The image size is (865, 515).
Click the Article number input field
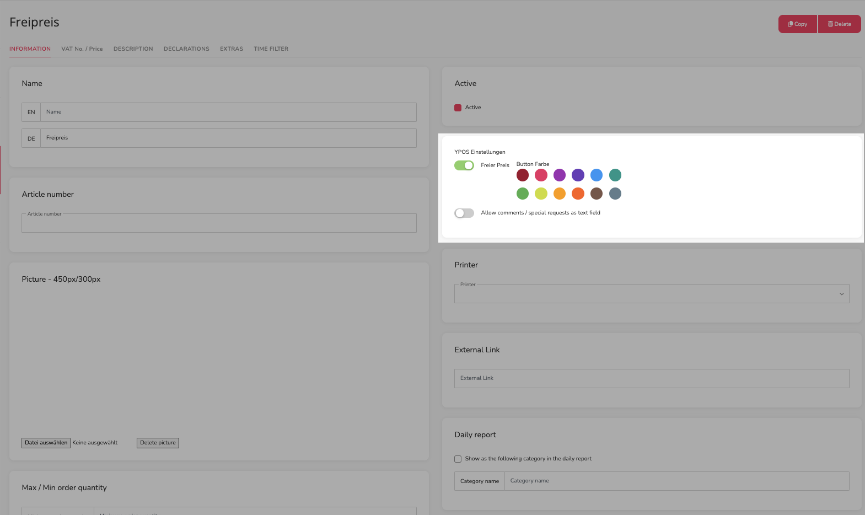click(x=219, y=223)
